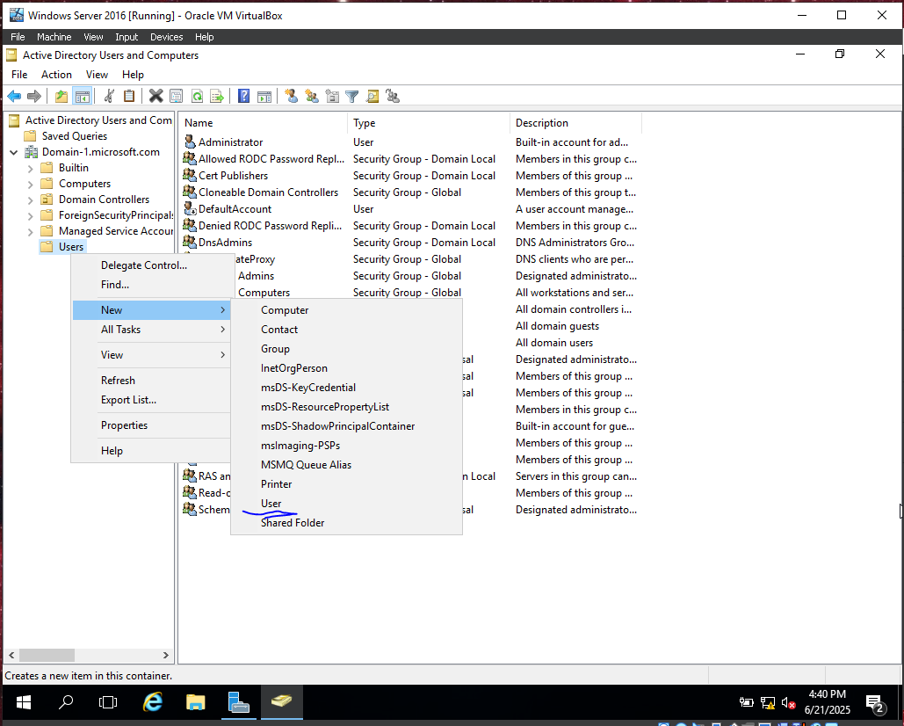Open the View submenu in context menu
Screen dimensions: 904x726
tap(151, 354)
